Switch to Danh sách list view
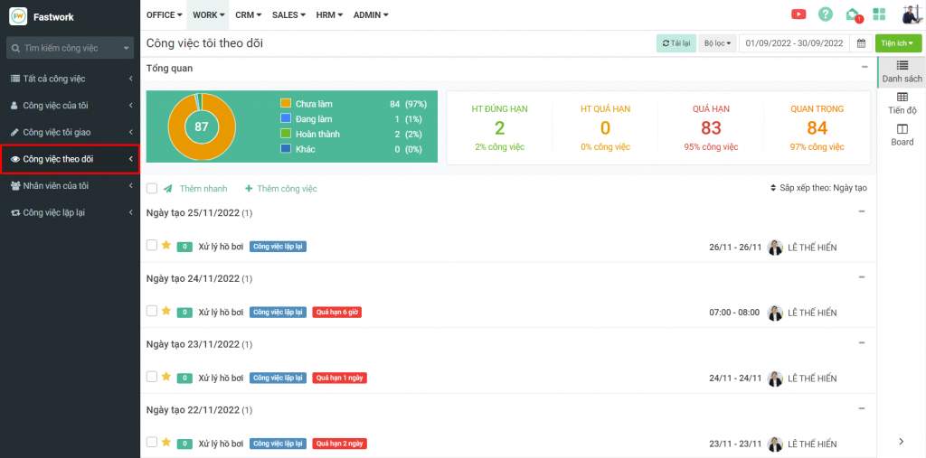 coord(902,72)
